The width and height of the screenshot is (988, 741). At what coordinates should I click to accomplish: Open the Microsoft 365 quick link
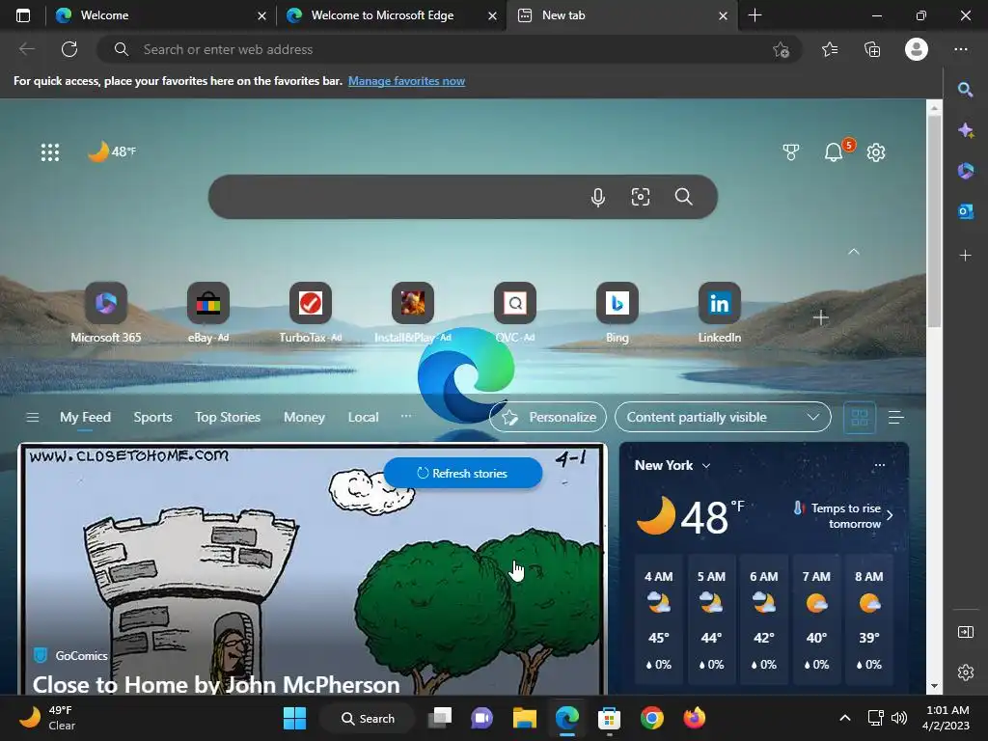point(106,314)
